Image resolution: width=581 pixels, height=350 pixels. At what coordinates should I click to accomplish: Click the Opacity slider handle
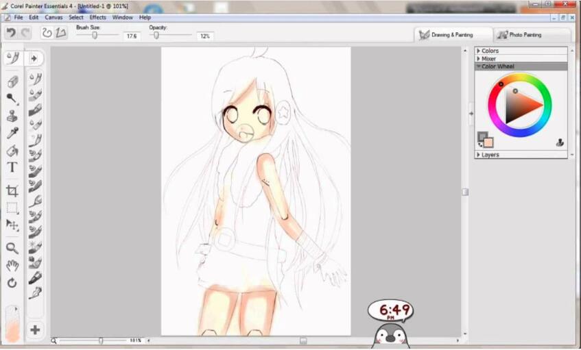pyautogui.click(x=156, y=36)
